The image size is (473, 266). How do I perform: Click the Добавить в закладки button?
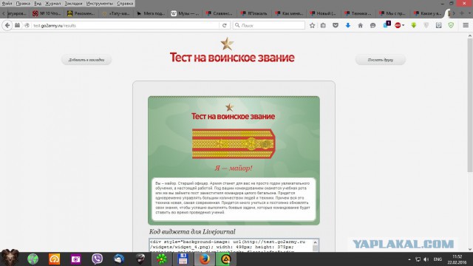point(86,60)
